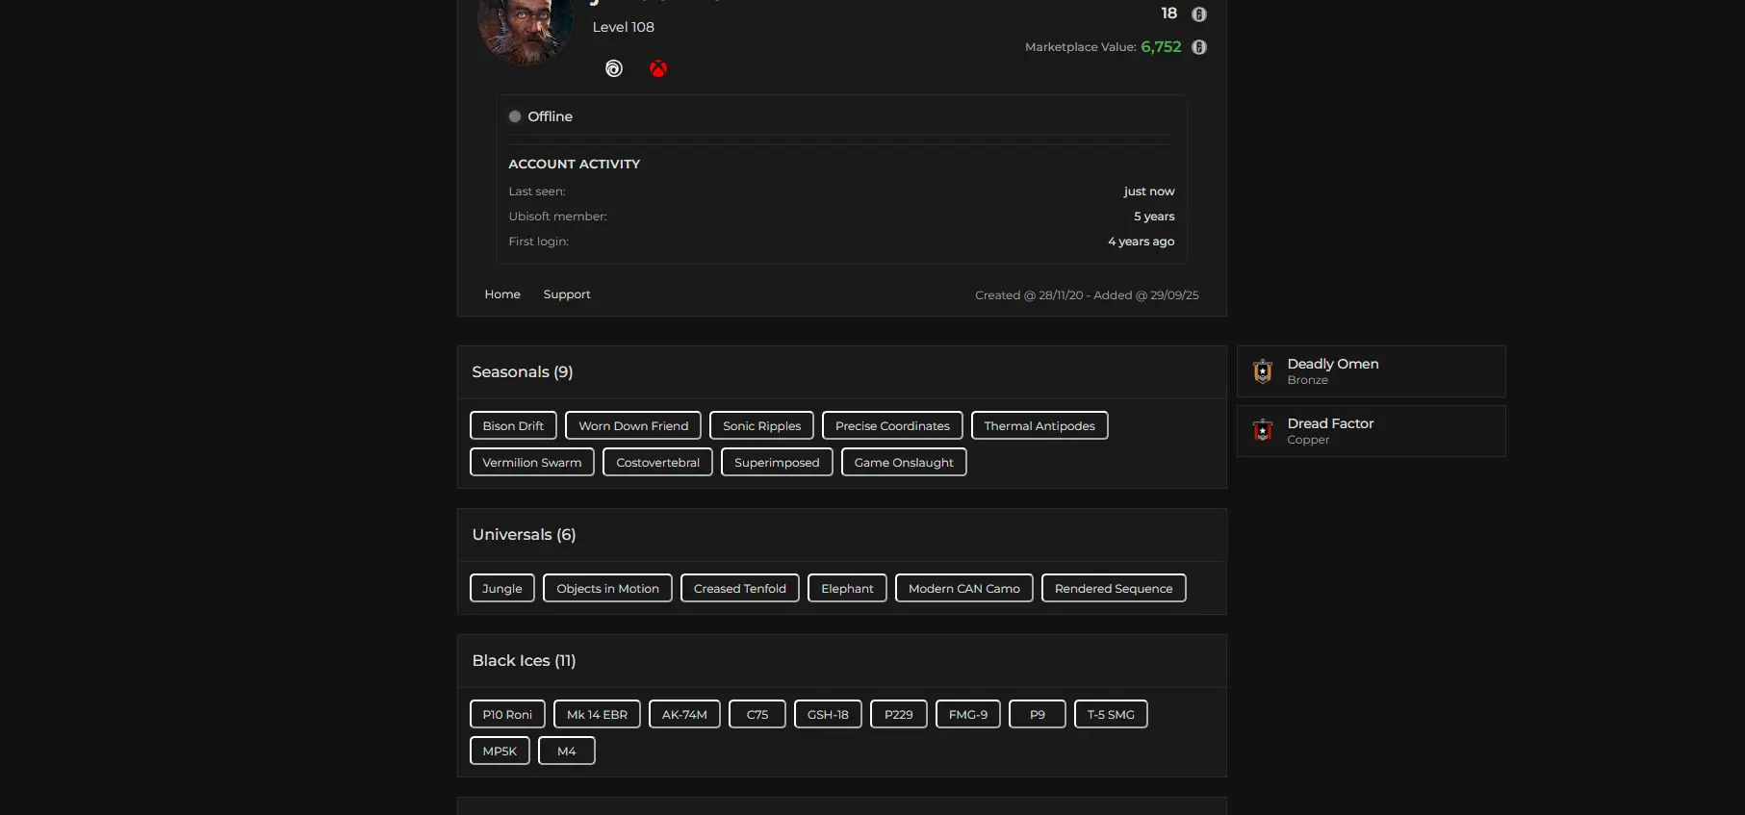
Task: Select the Worn Down Friend skin tag
Action: 633,425
